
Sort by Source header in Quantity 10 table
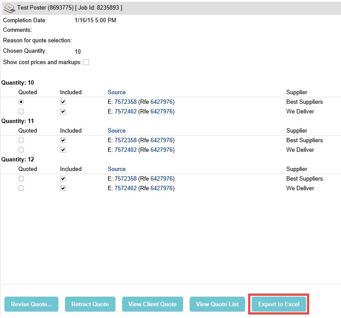point(116,92)
